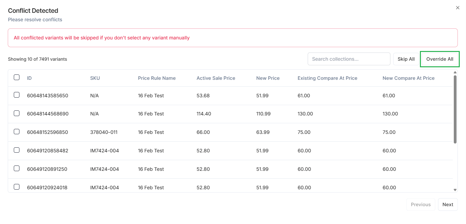Go to the Next page of variants
Screen dimensions: 466x224
point(448,205)
